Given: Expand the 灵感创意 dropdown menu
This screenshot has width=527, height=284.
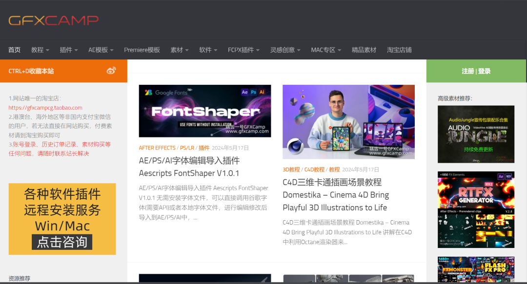Looking at the screenshot, I should [x=285, y=50].
